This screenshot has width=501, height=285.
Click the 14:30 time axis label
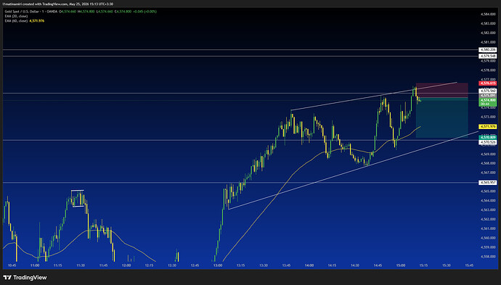354,265
